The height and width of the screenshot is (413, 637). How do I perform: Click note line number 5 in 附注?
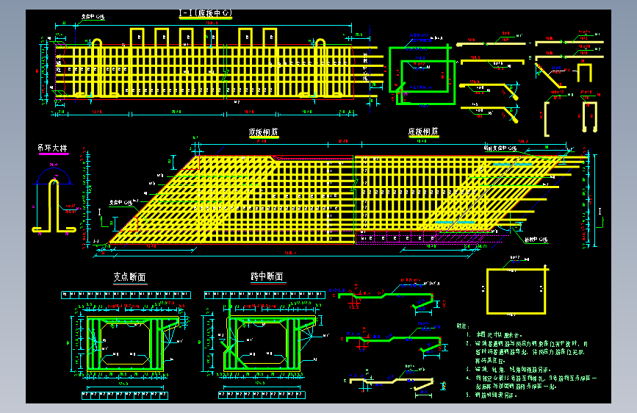(492, 395)
